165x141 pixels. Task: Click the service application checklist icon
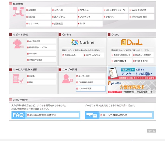pos(18,79)
